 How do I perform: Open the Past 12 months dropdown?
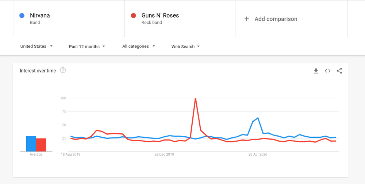coord(87,47)
